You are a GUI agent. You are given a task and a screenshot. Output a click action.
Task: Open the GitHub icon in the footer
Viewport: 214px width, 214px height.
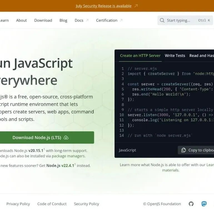pos(191,204)
